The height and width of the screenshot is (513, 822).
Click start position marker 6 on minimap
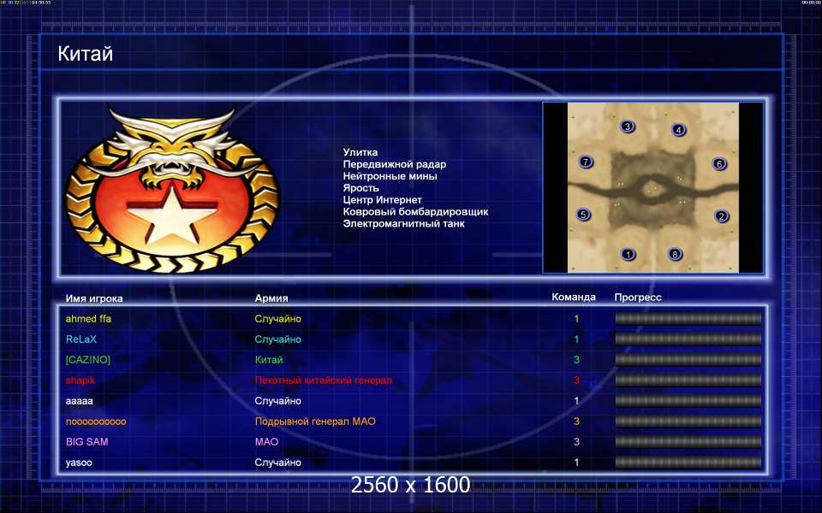[x=719, y=164]
